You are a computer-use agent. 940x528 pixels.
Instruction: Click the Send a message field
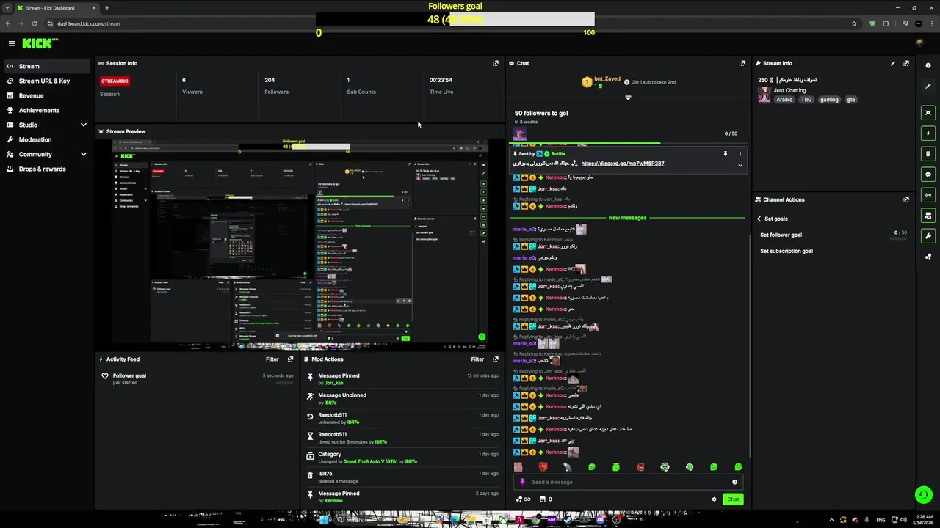pos(628,482)
